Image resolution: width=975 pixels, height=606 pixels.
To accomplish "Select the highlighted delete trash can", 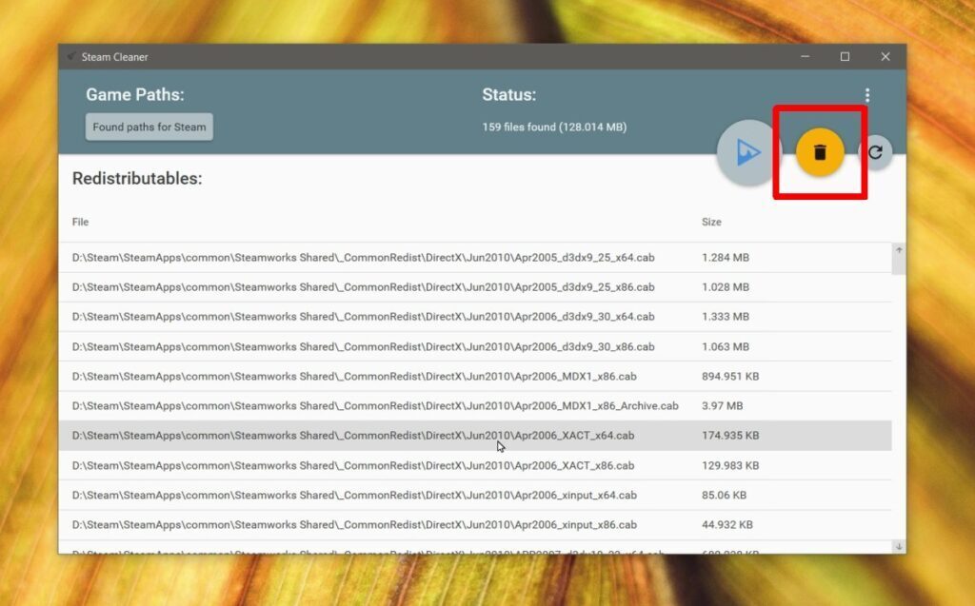I will (820, 152).
